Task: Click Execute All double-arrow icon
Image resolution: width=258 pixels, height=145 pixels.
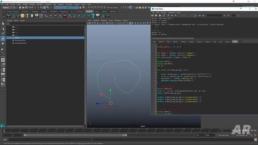Action: [200, 15]
